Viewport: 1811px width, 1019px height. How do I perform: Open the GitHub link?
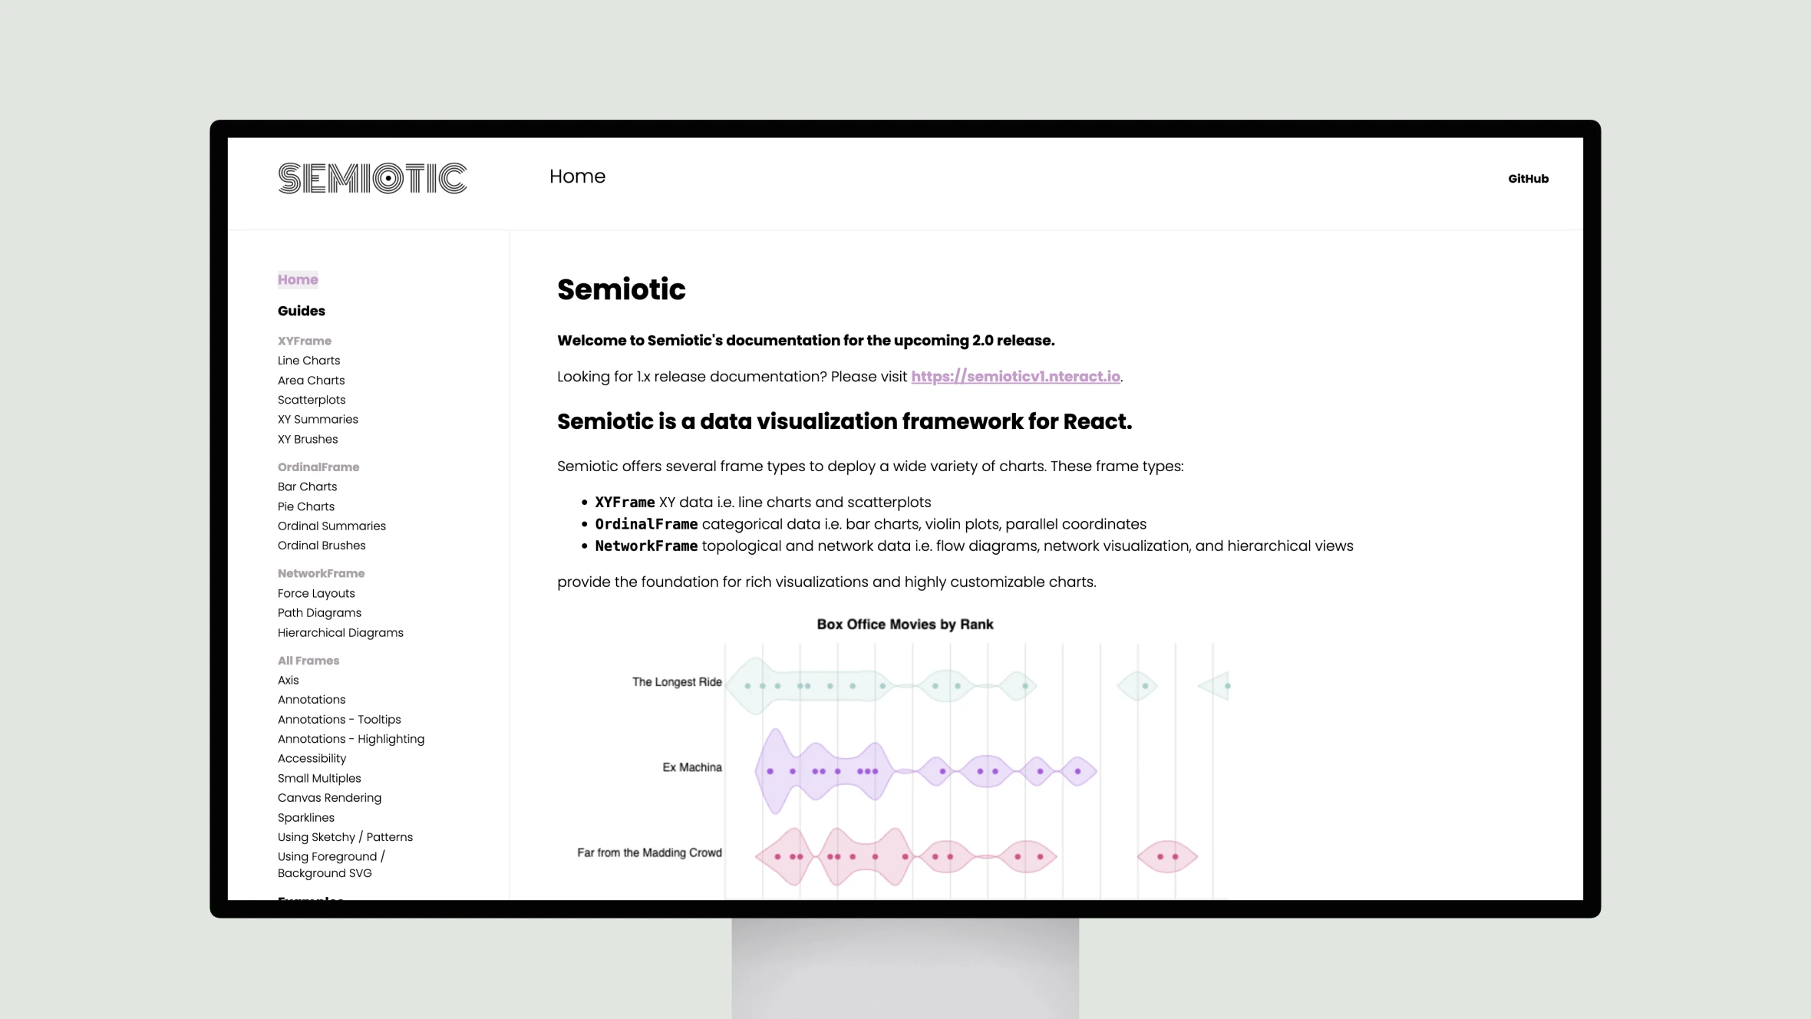point(1527,178)
